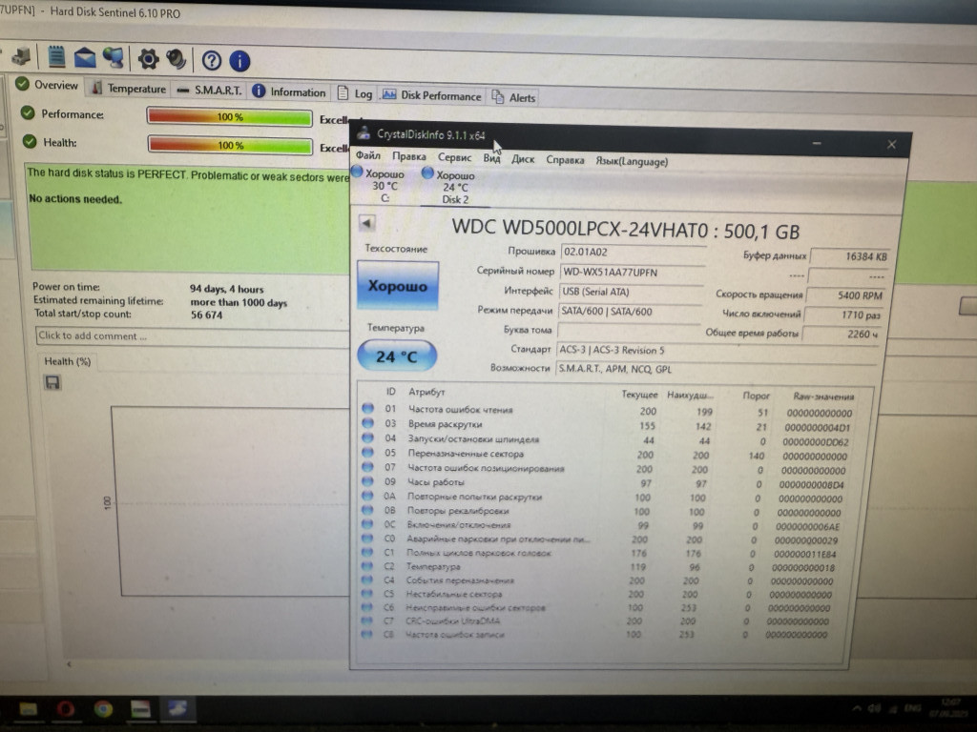Select the Частота ошибок чтения attribute row

pos(608,410)
